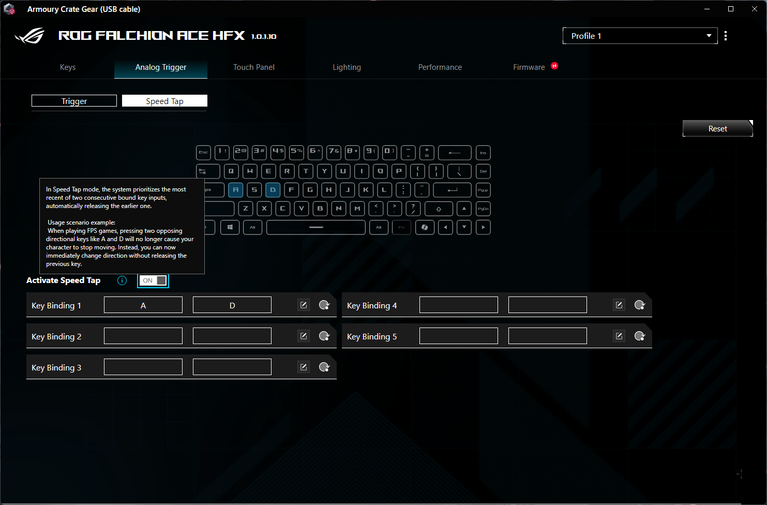Choose the right arrow key on diagram

coord(483,227)
